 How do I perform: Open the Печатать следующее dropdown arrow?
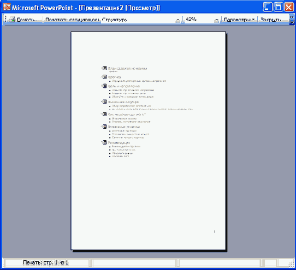[178, 20]
